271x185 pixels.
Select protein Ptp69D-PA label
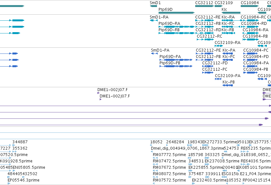click(x=170, y=56)
